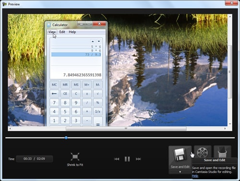Viewport: 240px width, 181px height.
Task: Click the Shrink to Fit icon
Action: click(75, 157)
